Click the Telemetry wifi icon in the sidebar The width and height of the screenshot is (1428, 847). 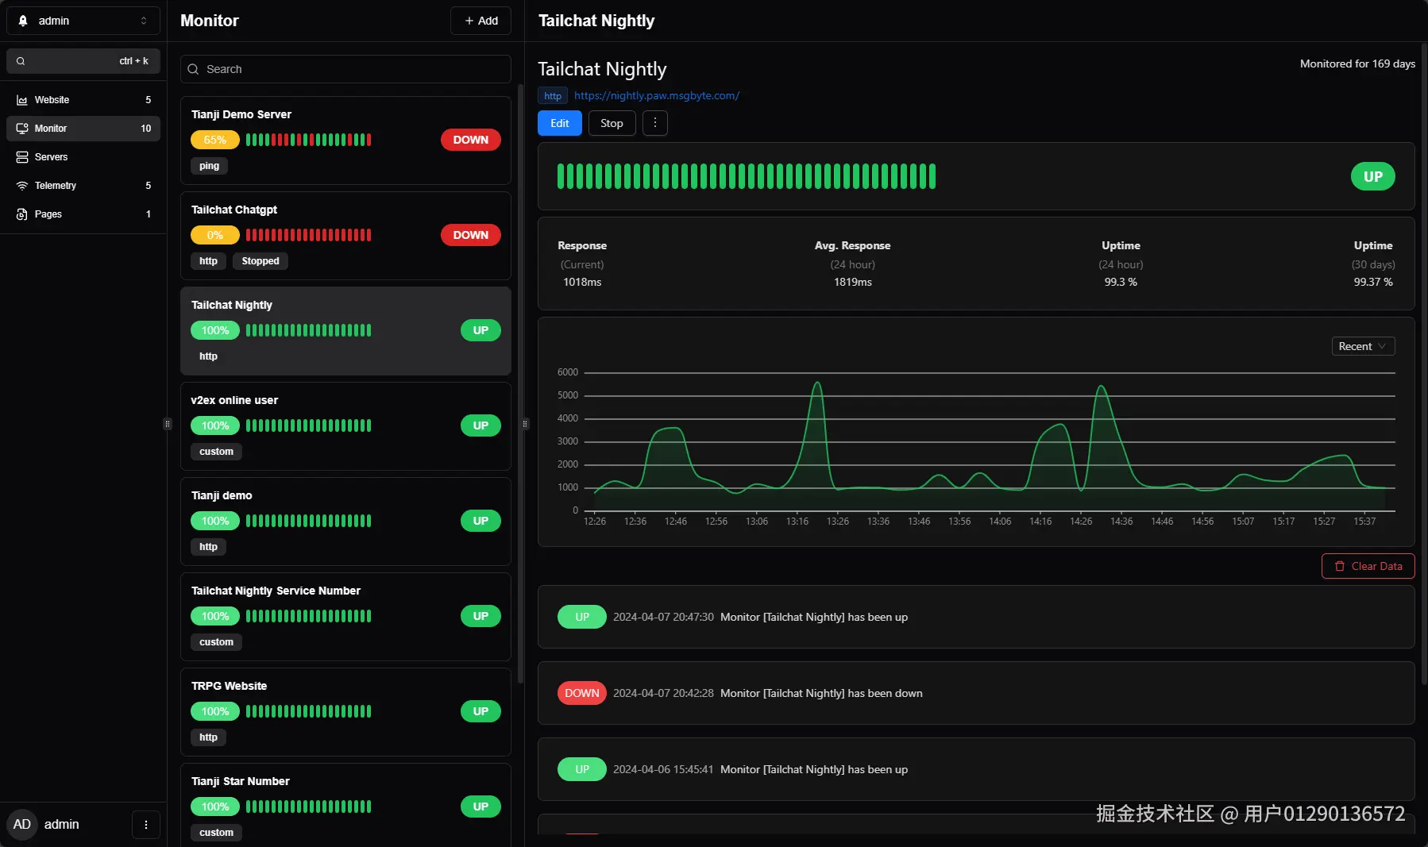pos(22,186)
